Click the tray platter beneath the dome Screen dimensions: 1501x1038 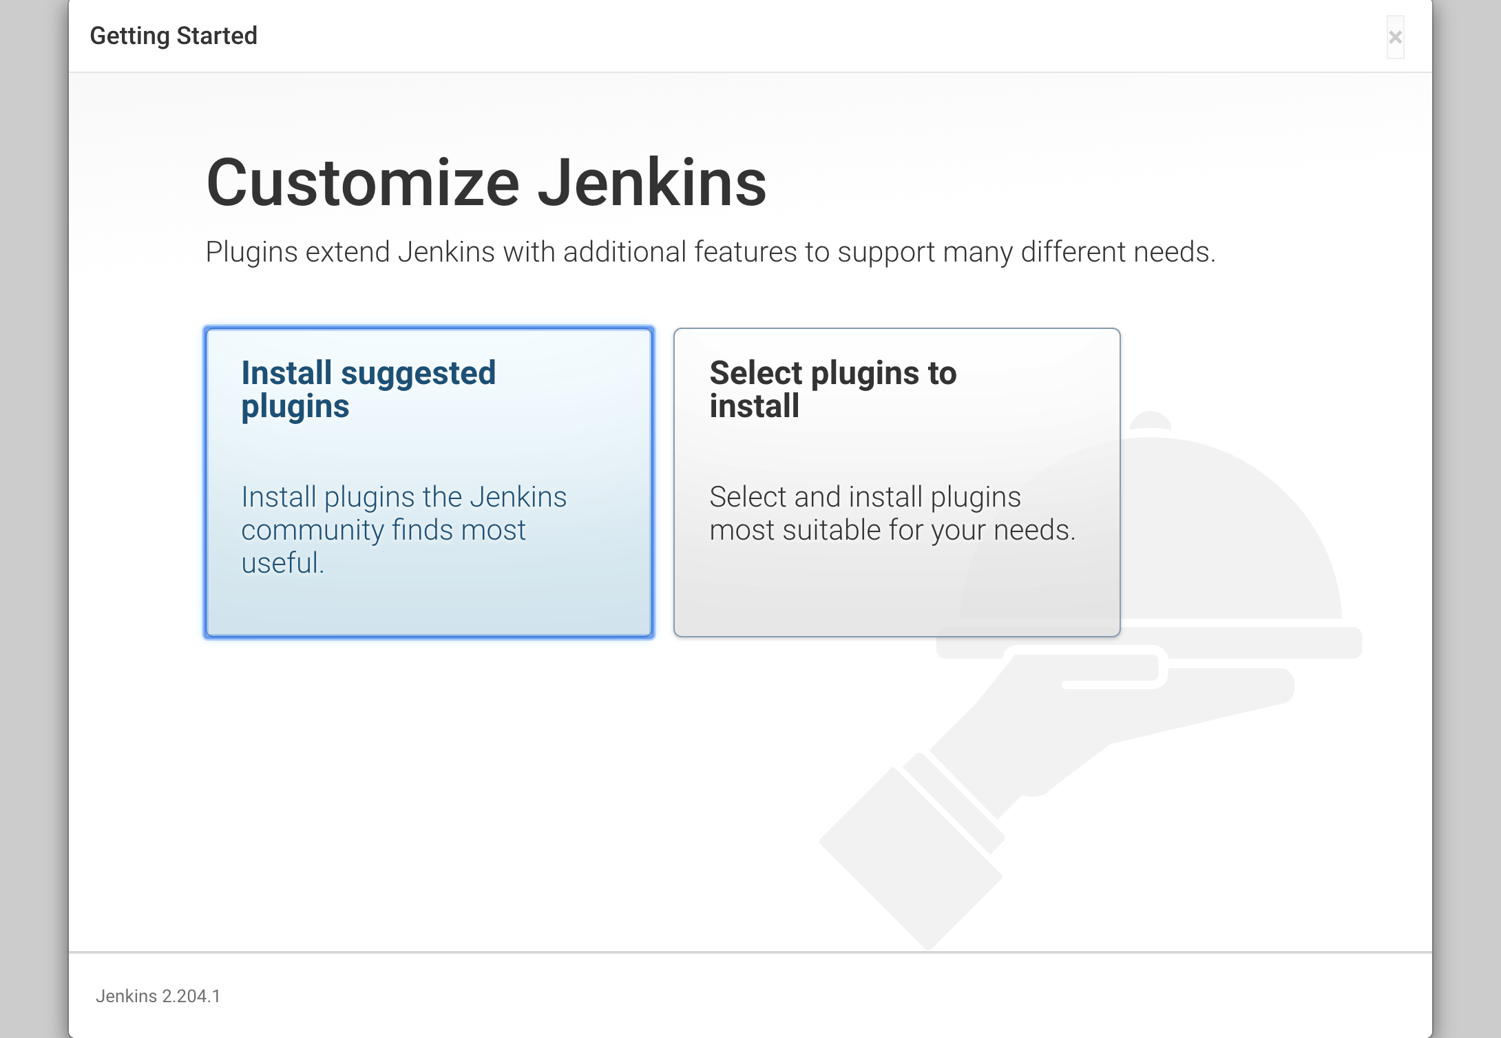pyautogui.click(x=1239, y=642)
